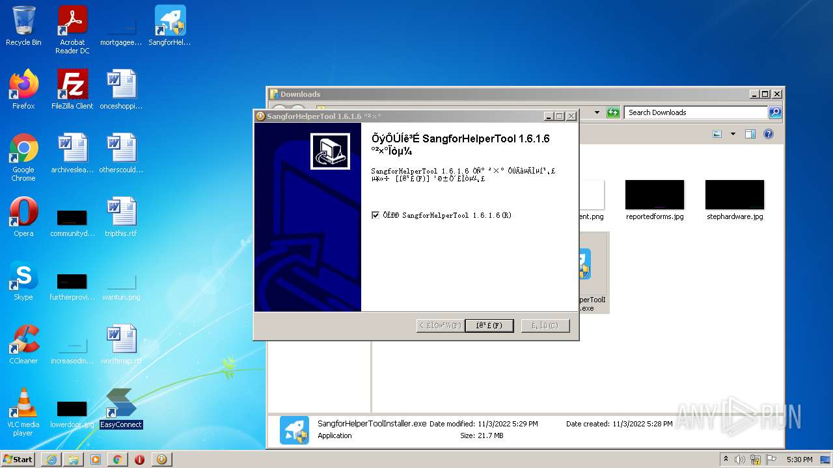Click the Chrome taskbar icon
833x468 pixels.
pyautogui.click(x=118, y=460)
